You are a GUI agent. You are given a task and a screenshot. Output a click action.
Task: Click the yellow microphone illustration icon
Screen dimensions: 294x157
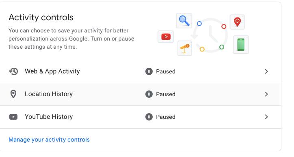[x=185, y=48]
